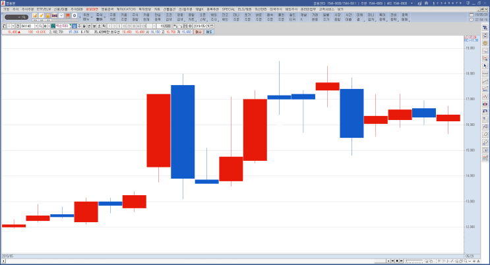Click the bottom icon of right chart toolbar

pos(485,158)
